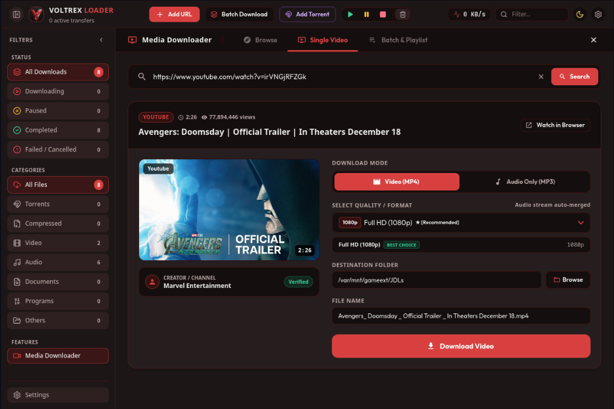This screenshot has height=409, width=614.
Task: Click the red Search button
Action: click(575, 77)
